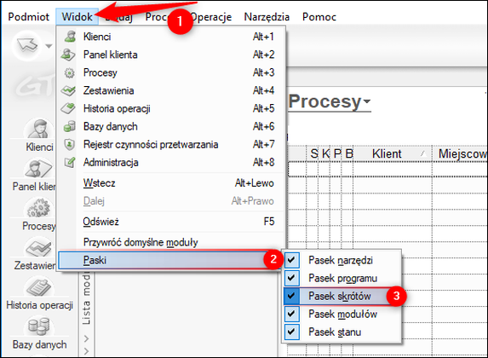Click the Administracja menu icon
This screenshot has width=488, height=358.
pos(69,162)
